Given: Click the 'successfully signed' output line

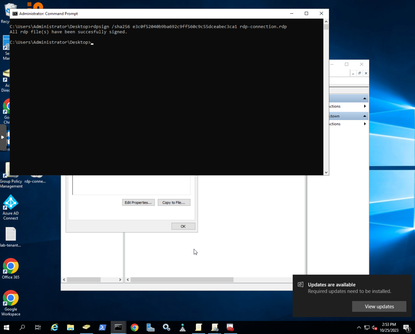Looking at the screenshot, I should coord(68,32).
